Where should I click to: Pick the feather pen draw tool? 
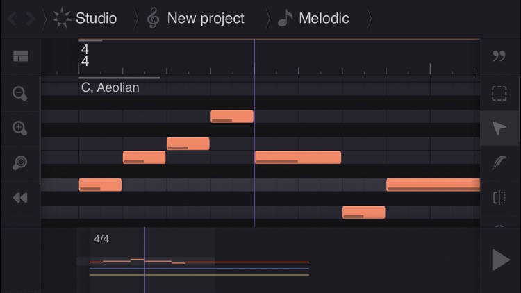point(499,162)
